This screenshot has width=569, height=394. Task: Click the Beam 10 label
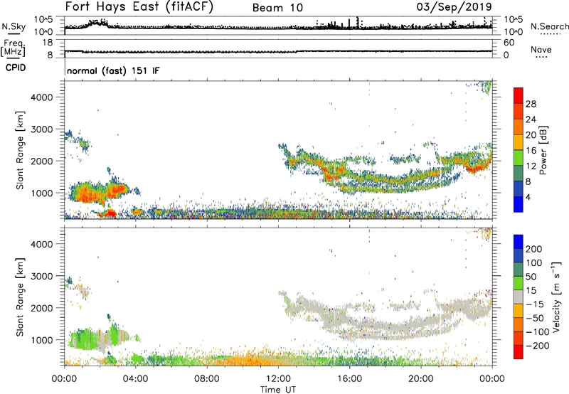pos(277,8)
